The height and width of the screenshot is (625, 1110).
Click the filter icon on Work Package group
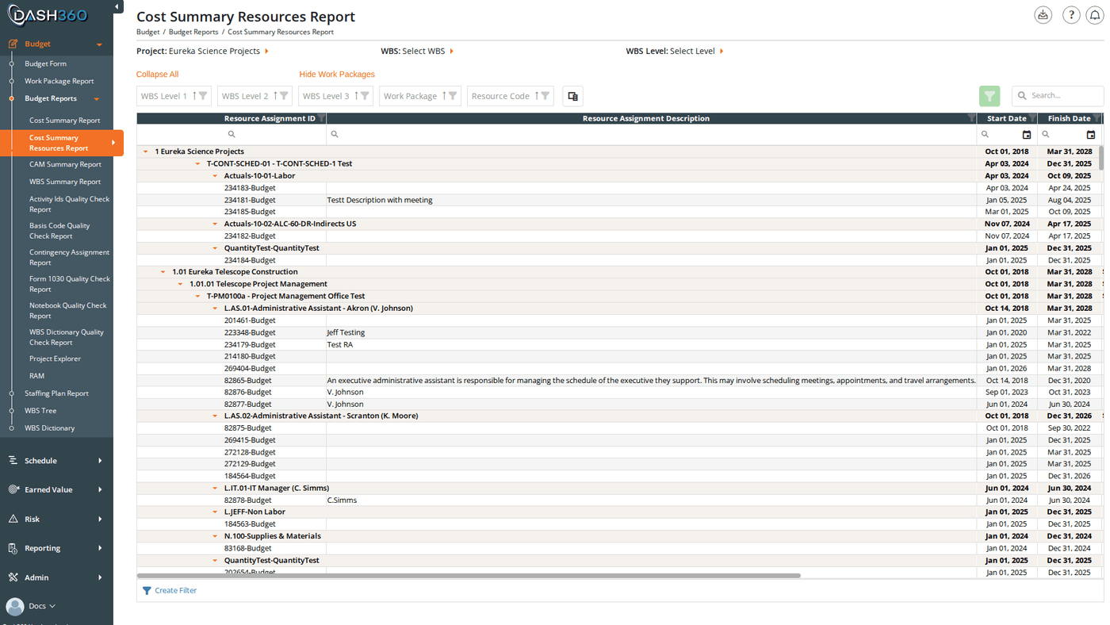tap(453, 96)
